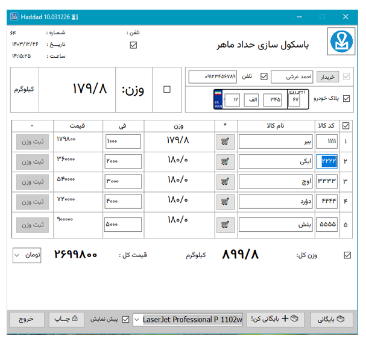Click ثبت وزن button for row 1
Screen dimensions: 366x348
(33, 142)
